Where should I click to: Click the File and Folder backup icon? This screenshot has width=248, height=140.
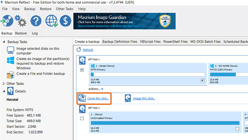tap(10, 75)
